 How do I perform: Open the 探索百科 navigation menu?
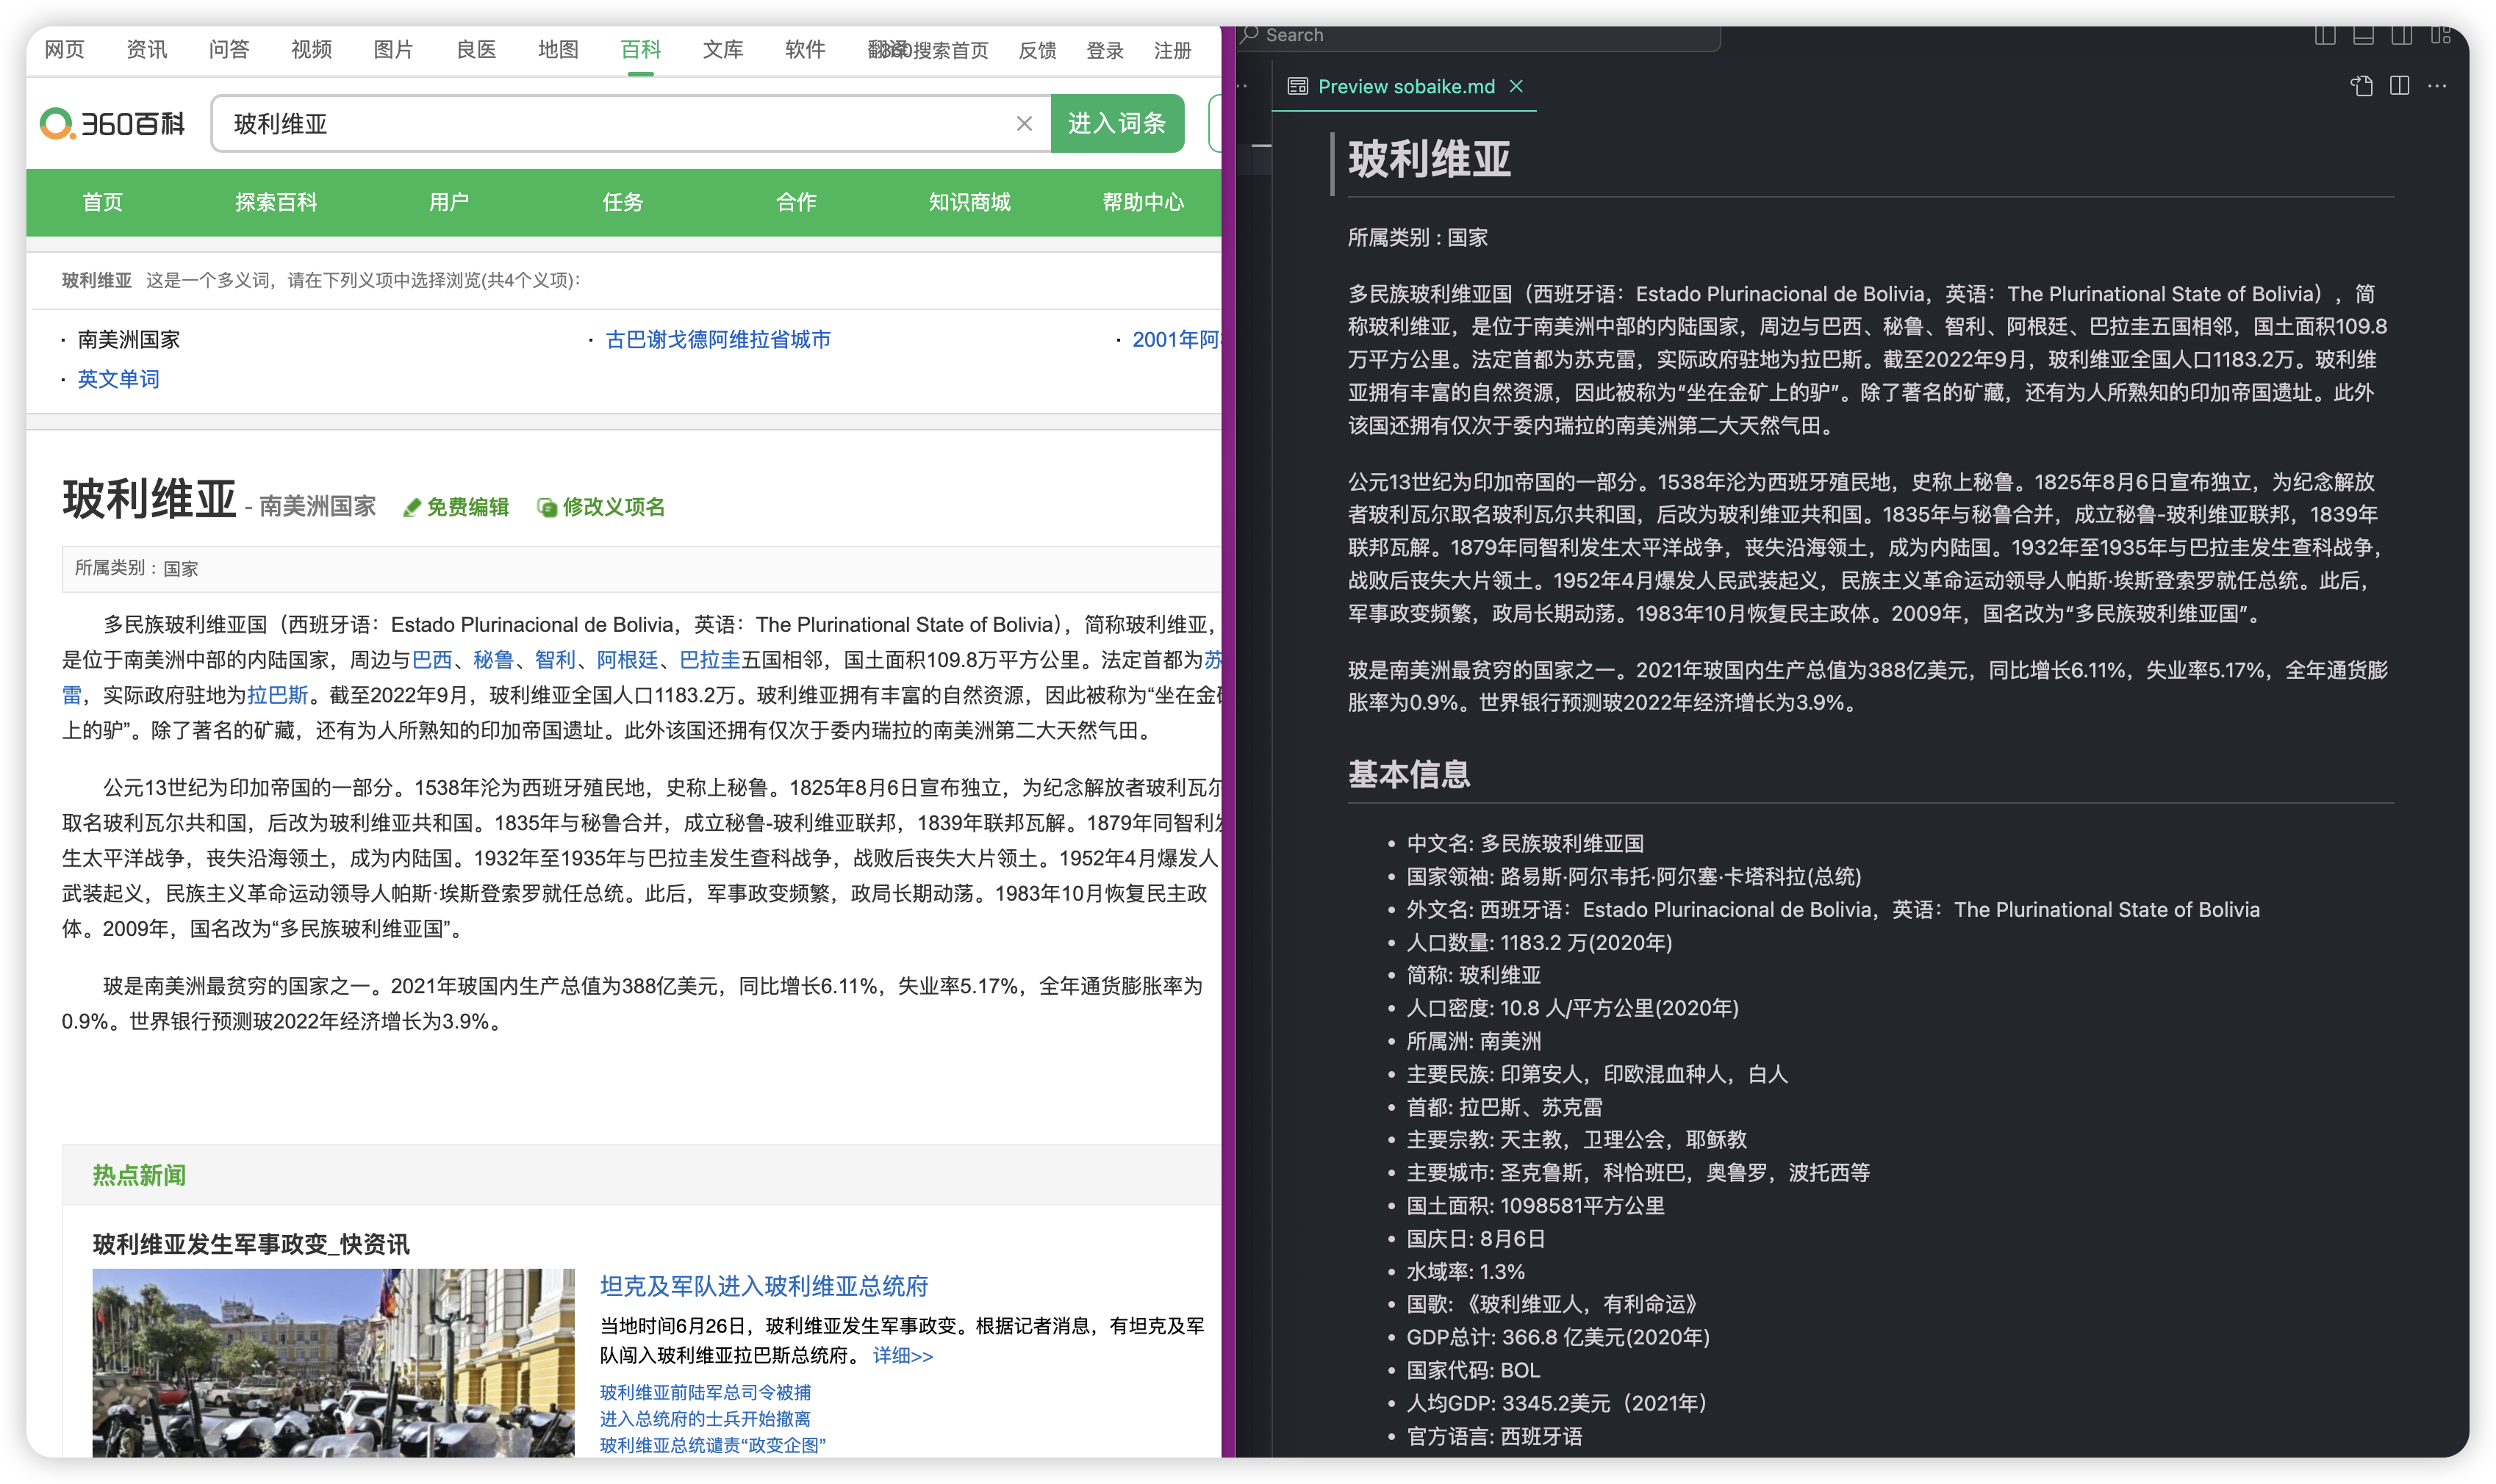(x=276, y=202)
